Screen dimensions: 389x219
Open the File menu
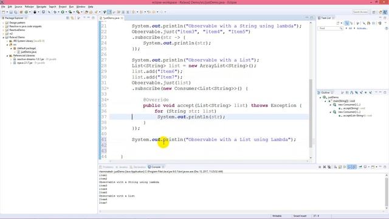click(3, 7)
